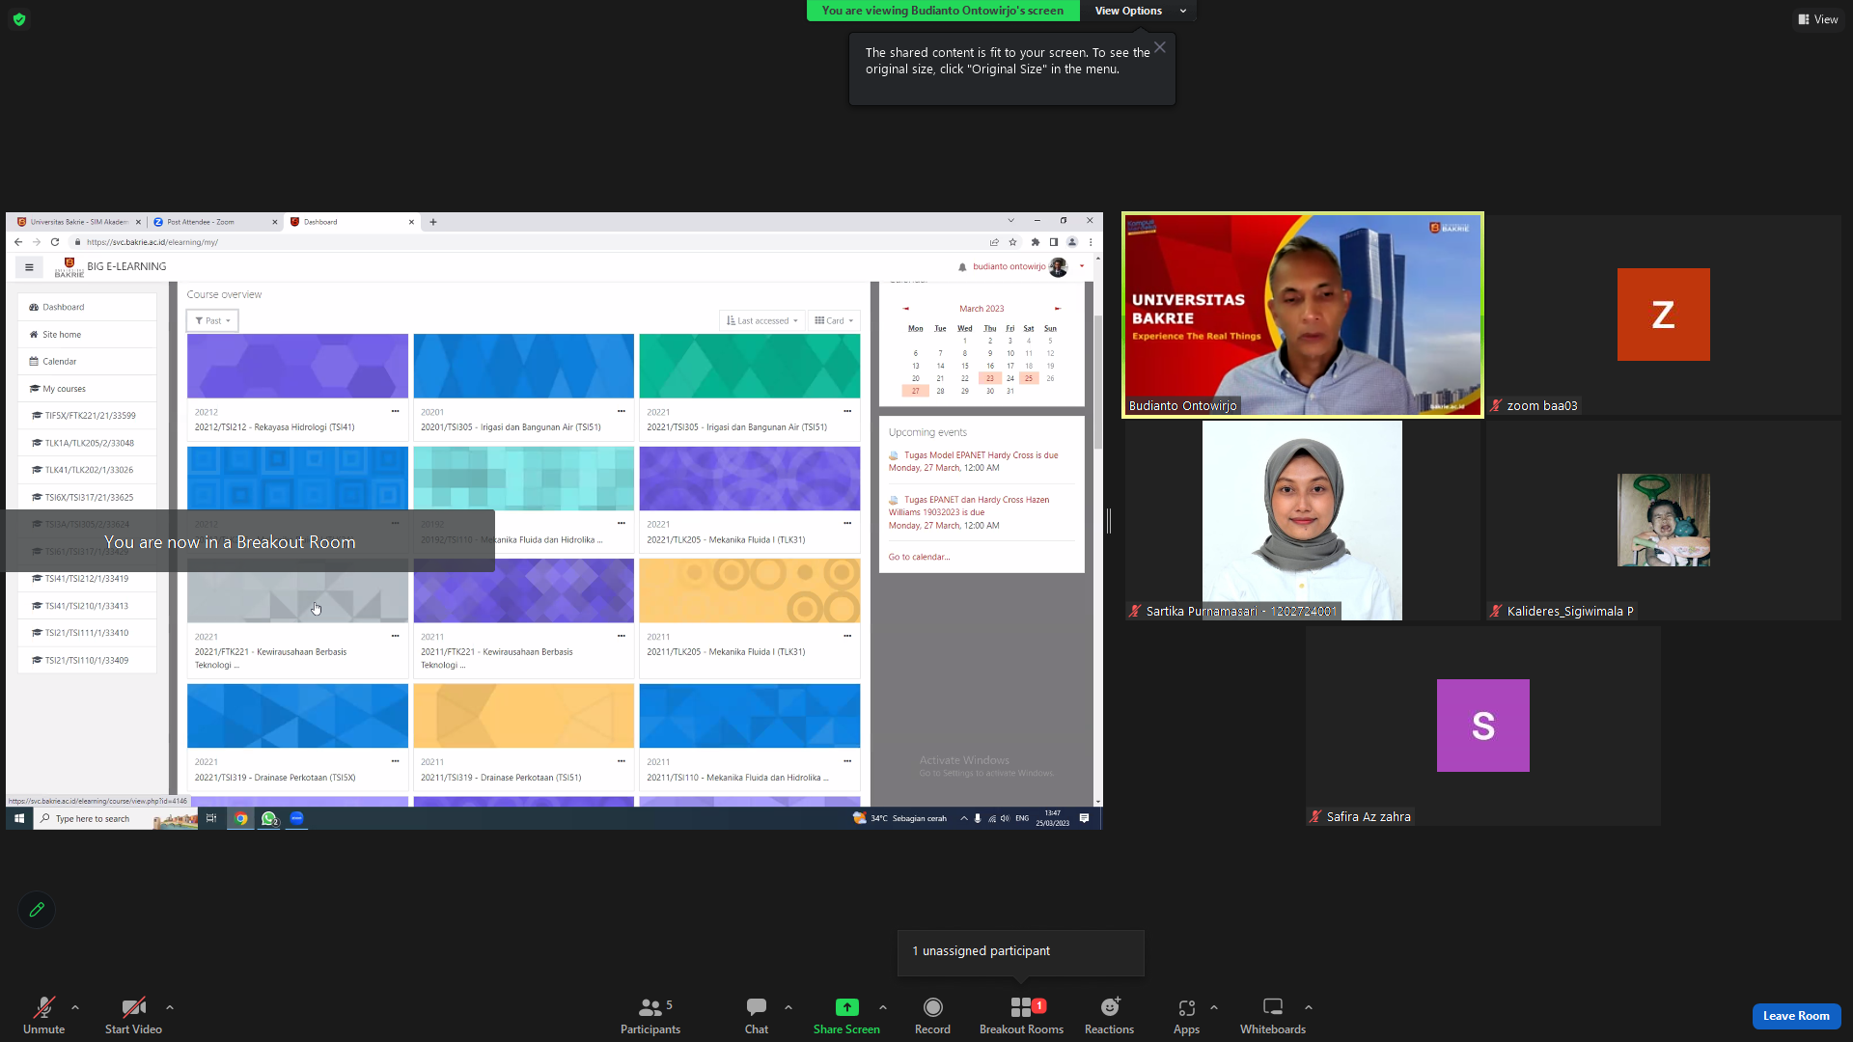Open the TSI41/TSI212/1/33419 sidebar course
1853x1042 pixels.
click(x=87, y=579)
